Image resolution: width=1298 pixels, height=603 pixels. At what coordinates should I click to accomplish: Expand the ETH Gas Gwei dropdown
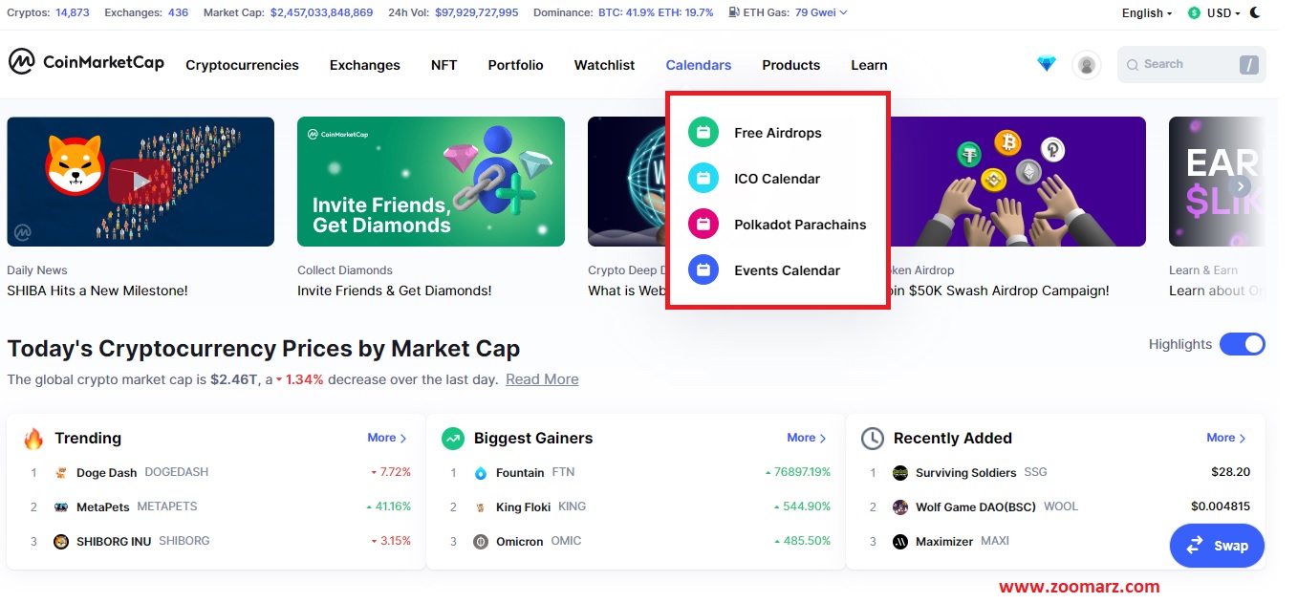pos(820,12)
